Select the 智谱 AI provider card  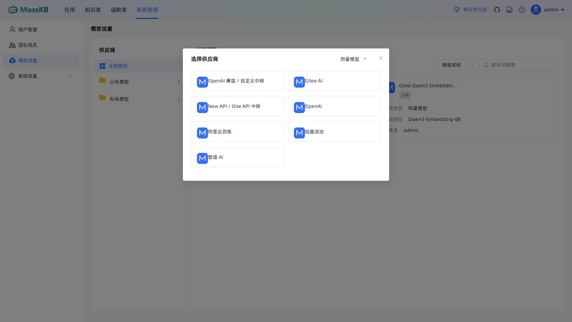tap(238, 157)
